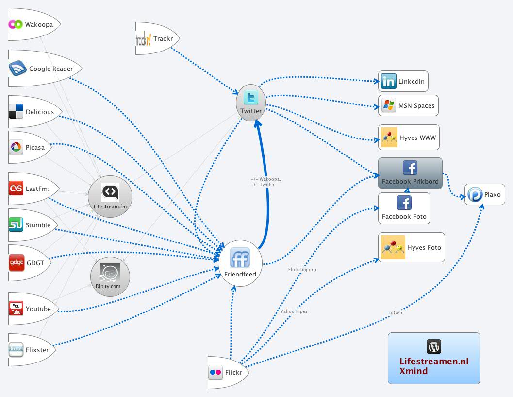
Task: Click the LinkedIn logo icon
Action: [x=389, y=81]
